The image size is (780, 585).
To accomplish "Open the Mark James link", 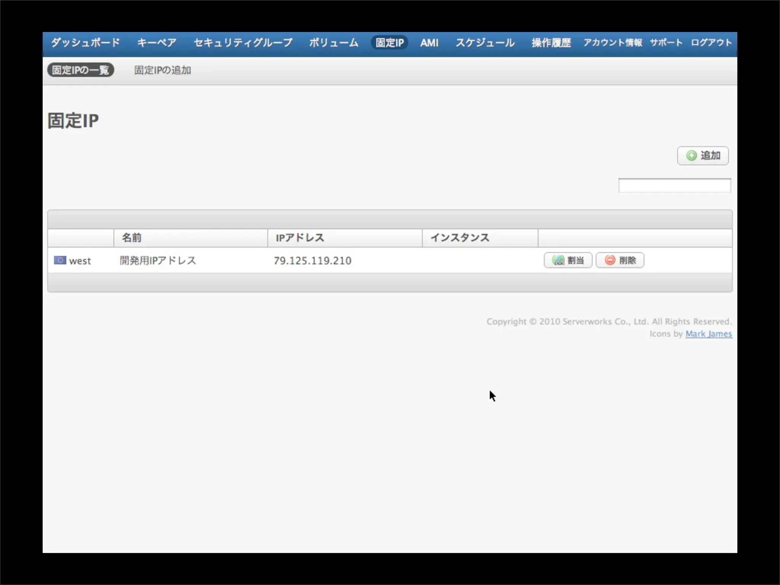I will (708, 334).
